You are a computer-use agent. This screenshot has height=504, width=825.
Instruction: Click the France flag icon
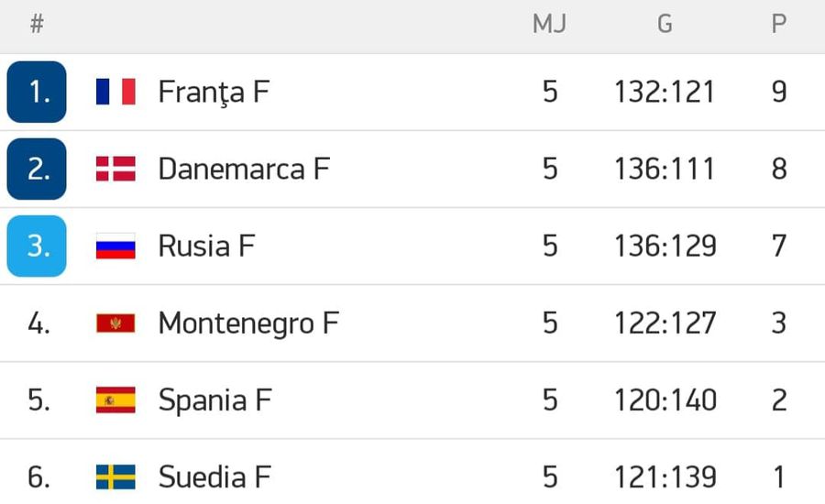click(x=115, y=92)
